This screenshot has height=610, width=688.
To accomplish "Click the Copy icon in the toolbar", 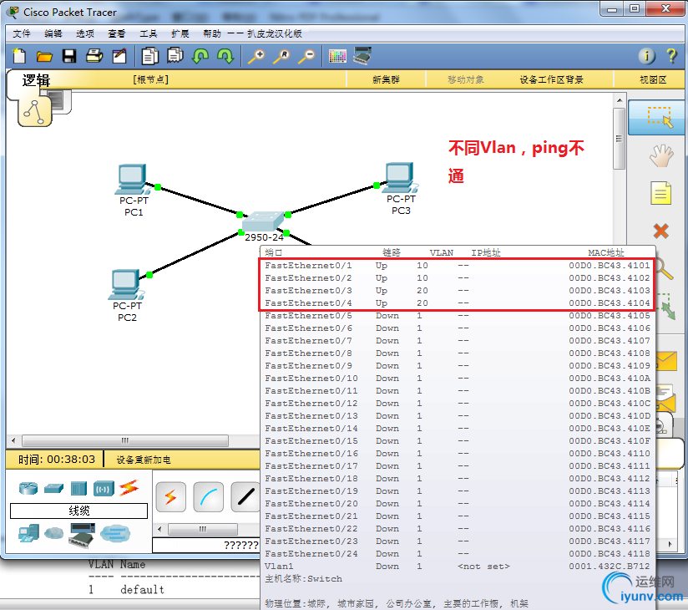I will pyautogui.click(x=150, y=56).
